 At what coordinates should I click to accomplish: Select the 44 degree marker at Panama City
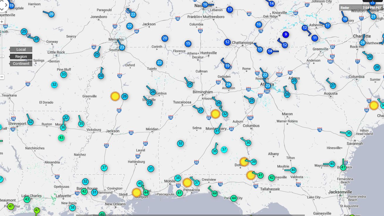(234, 198)
